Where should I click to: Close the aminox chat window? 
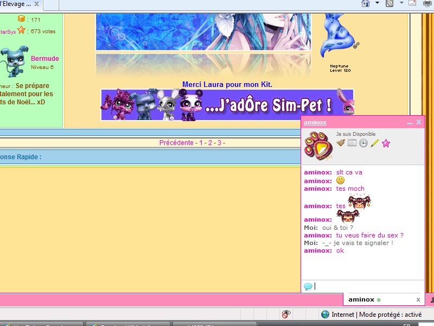pos(418,122)
